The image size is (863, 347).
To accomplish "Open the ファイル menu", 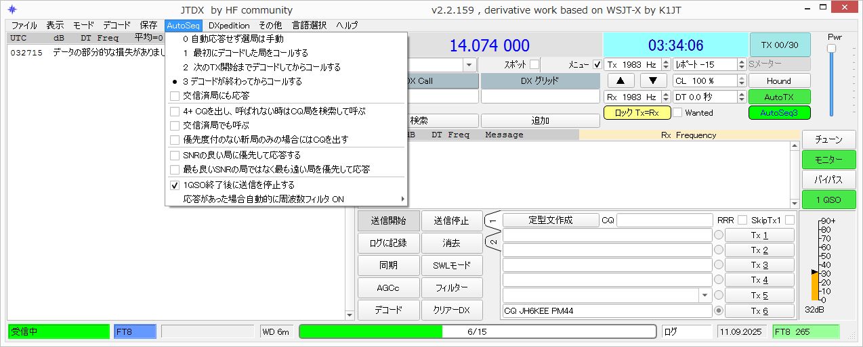I will point(24,25).
